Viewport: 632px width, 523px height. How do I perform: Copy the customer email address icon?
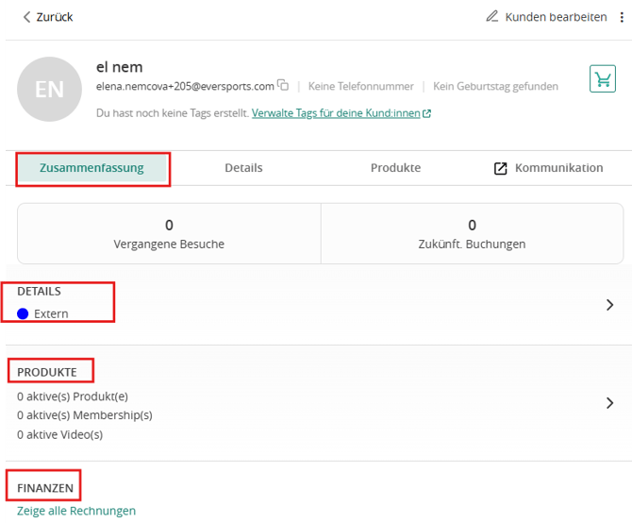(283, 85)
